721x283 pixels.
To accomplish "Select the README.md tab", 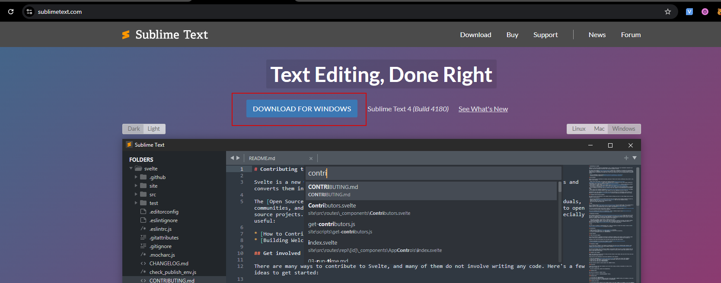I will coord(262,158).
